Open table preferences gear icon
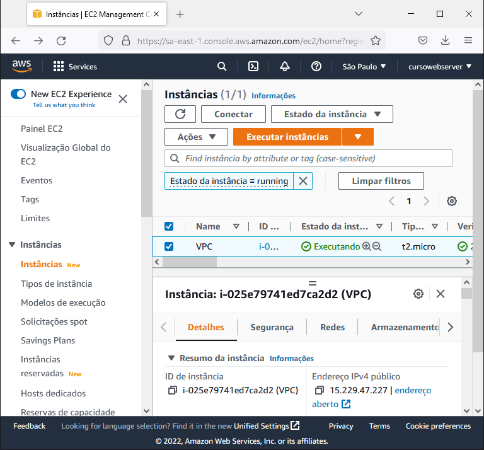484x450 pixels. tap(452, 201)
